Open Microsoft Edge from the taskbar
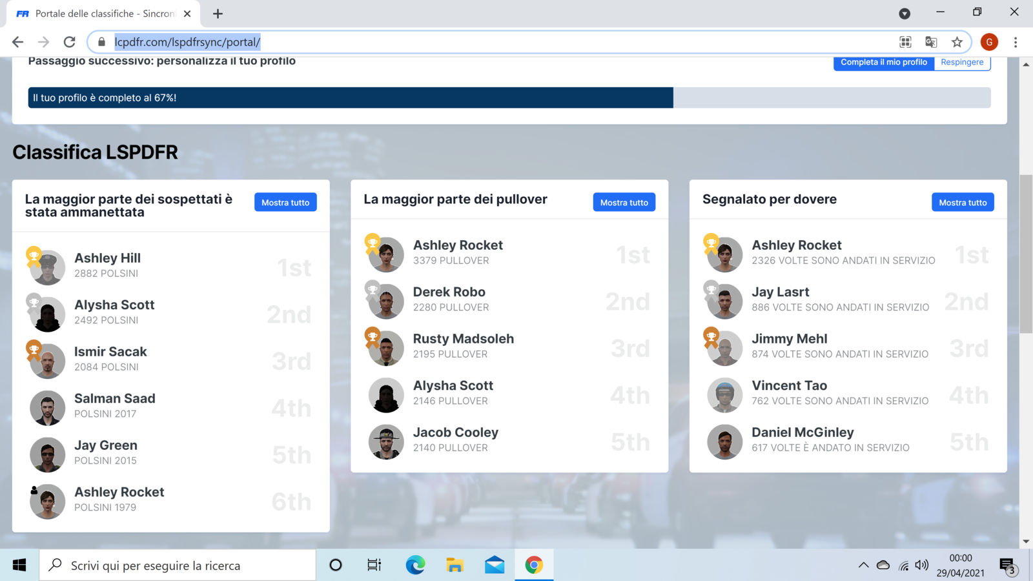 (x=415, y=566)
